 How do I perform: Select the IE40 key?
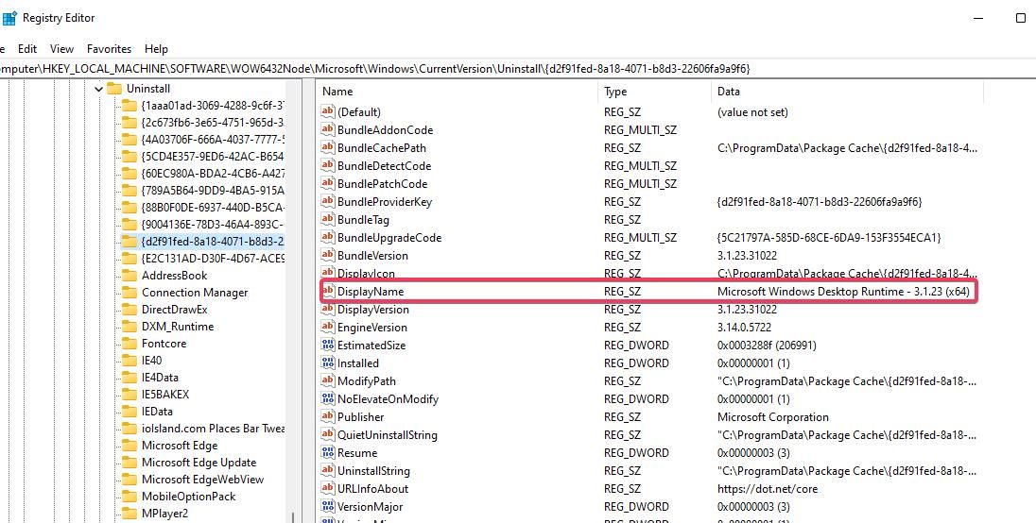point(151,361)
